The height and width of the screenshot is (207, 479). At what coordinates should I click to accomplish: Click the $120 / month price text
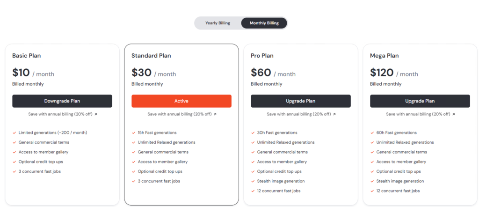pos(394,73)
